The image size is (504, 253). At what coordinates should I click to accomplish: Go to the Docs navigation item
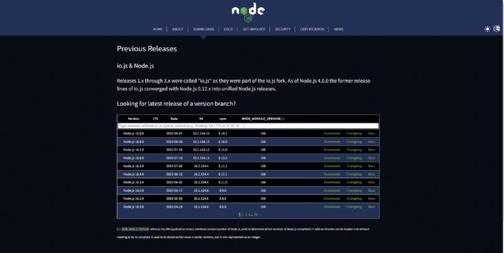[228, 29]
